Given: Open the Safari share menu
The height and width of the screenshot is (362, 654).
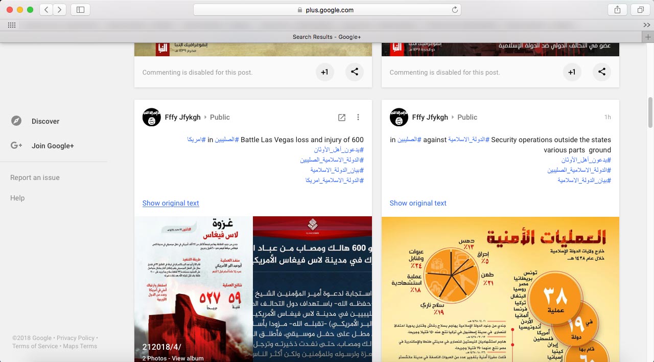Looking at the screenshot, I should (618, 10).
